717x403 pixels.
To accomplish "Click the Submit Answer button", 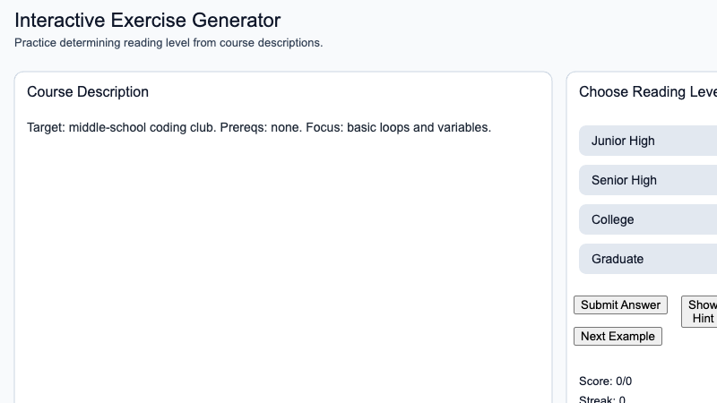I will 620,305.
